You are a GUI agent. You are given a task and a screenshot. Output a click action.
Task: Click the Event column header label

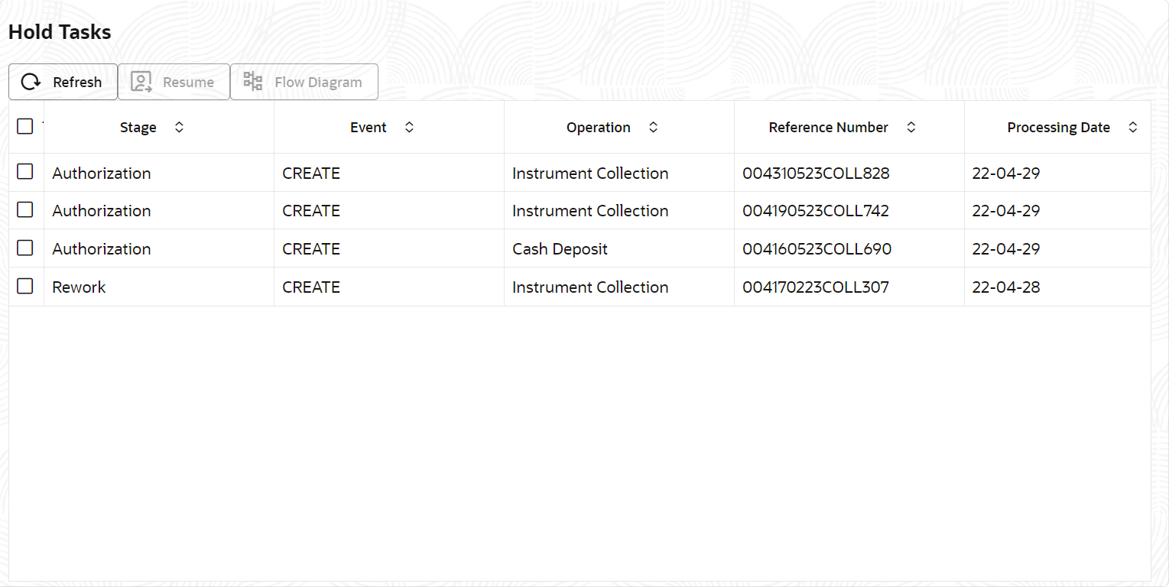click(x=369, y=128)
